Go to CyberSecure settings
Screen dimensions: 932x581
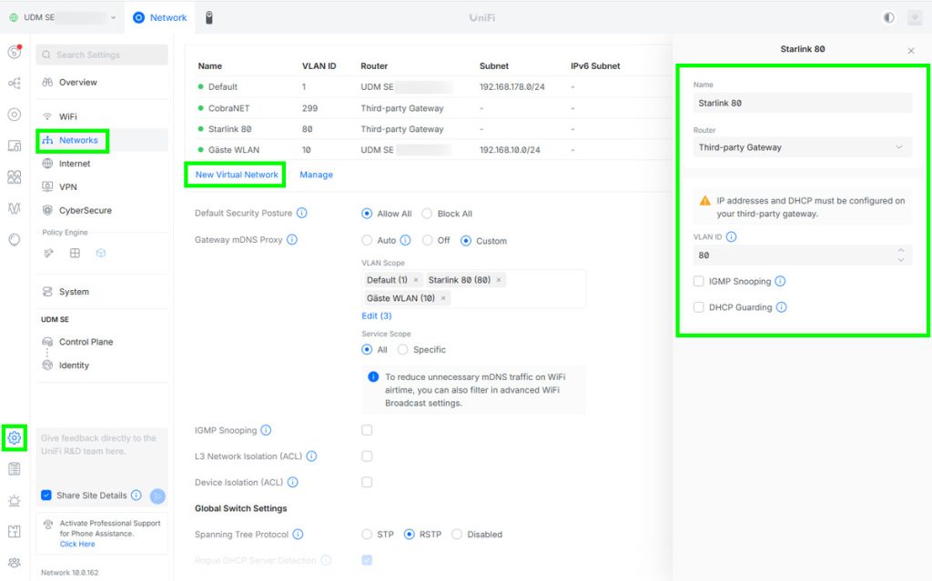[85, 210]
